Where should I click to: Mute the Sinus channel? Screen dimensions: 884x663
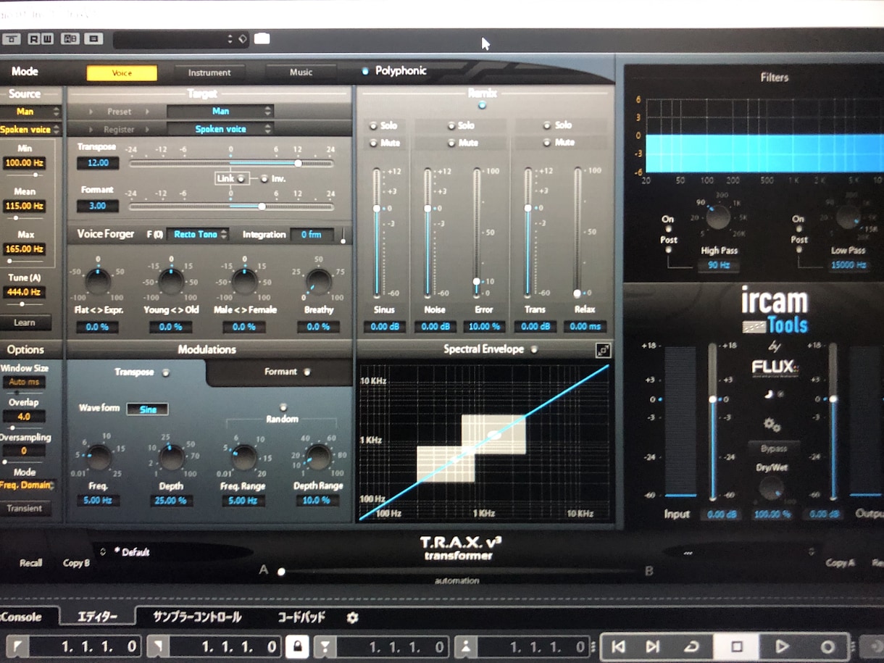tap(374, 143)
